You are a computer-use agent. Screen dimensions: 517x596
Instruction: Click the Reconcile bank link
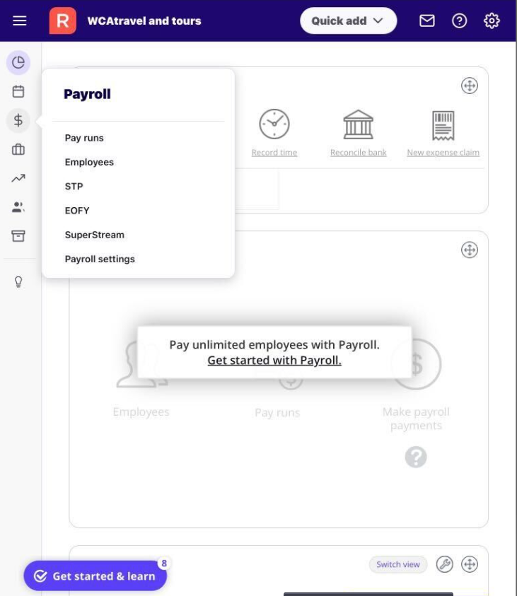click(358, 153)
